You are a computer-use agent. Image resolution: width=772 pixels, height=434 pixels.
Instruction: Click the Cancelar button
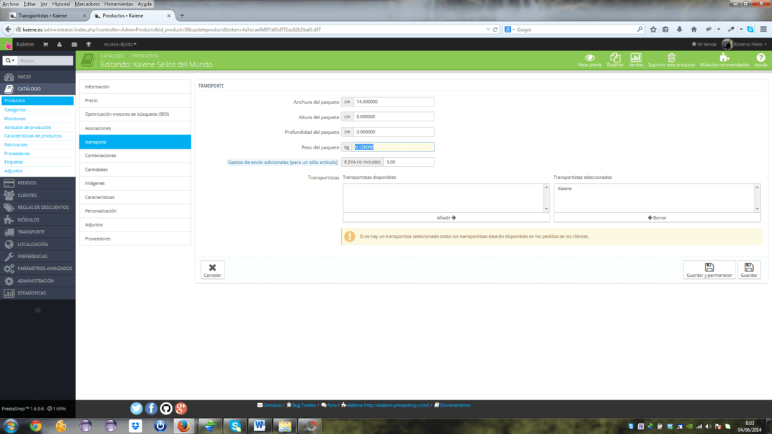[x=212, y=270]
